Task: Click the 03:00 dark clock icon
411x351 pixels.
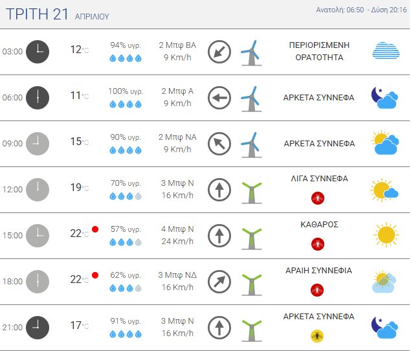Action: [38, 52]
